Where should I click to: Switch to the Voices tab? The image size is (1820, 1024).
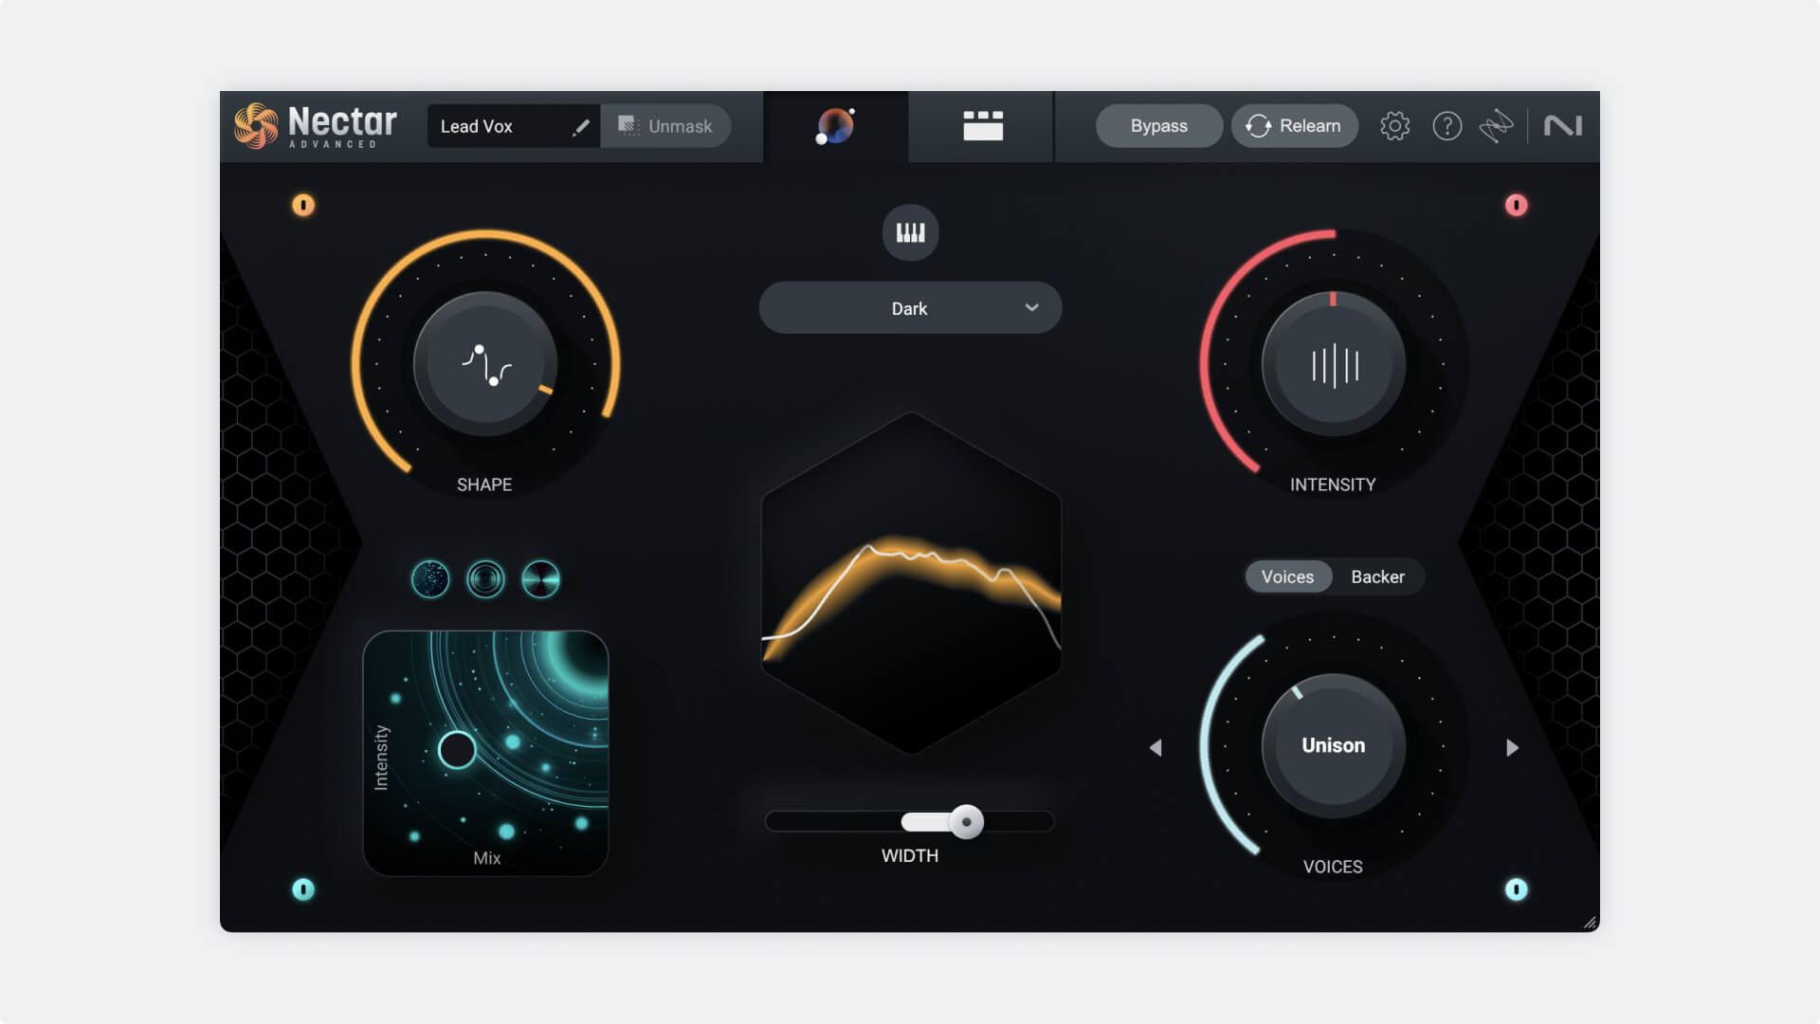click(x=1286, y=576)
